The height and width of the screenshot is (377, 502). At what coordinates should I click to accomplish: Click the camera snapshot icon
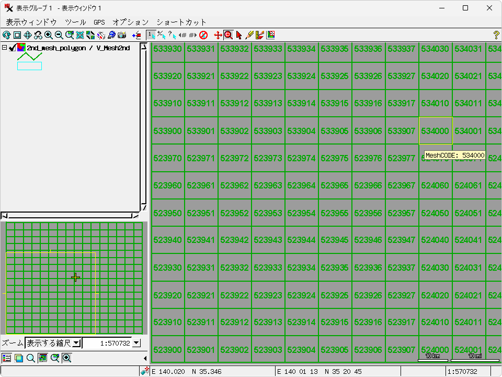[122, 35]
